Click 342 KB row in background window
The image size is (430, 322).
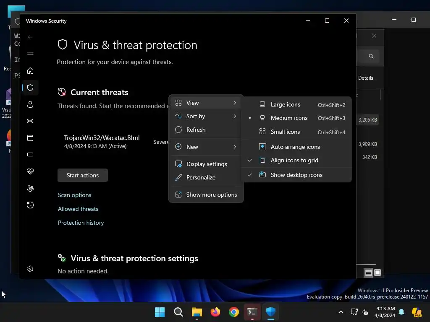pos(370,157)
